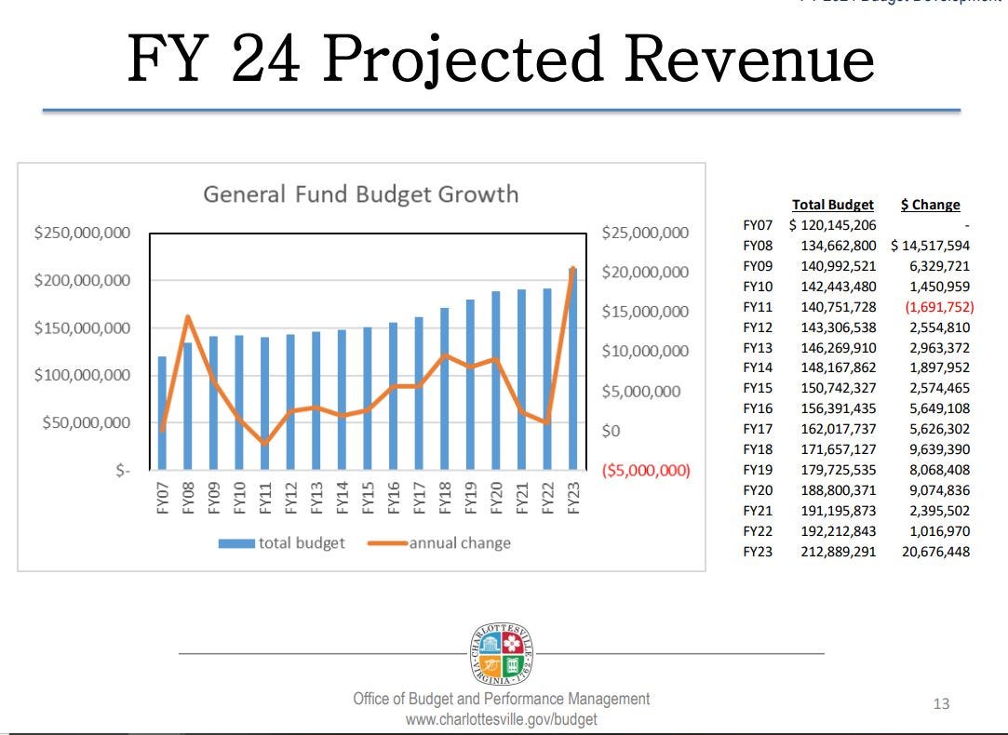Select the General Fund Budget Growth chart title
The image size is (1008, 735).
(x=360, y=194)
